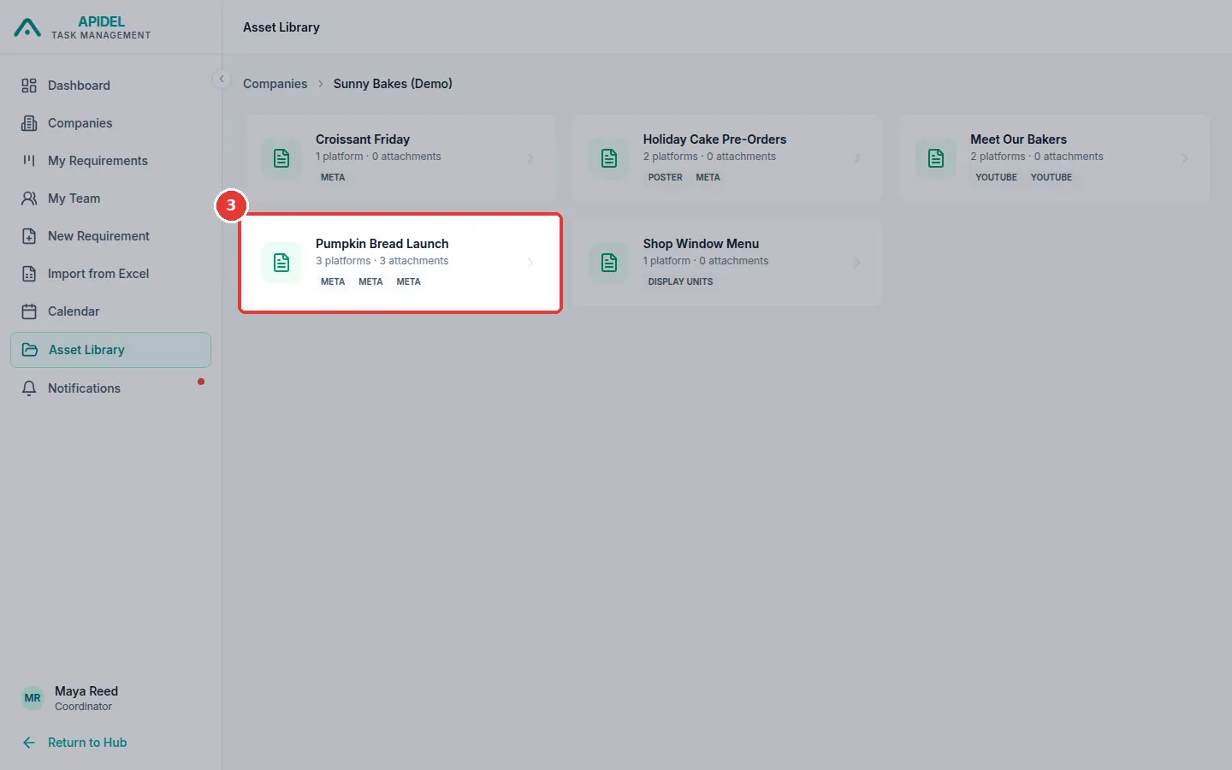Select the Asset Library menu item

[110, 350]
